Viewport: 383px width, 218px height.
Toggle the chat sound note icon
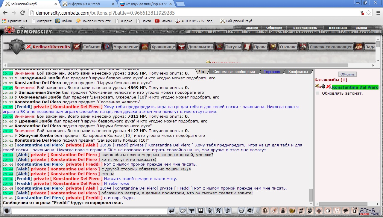pyautogui.click(x=228, y=211)
